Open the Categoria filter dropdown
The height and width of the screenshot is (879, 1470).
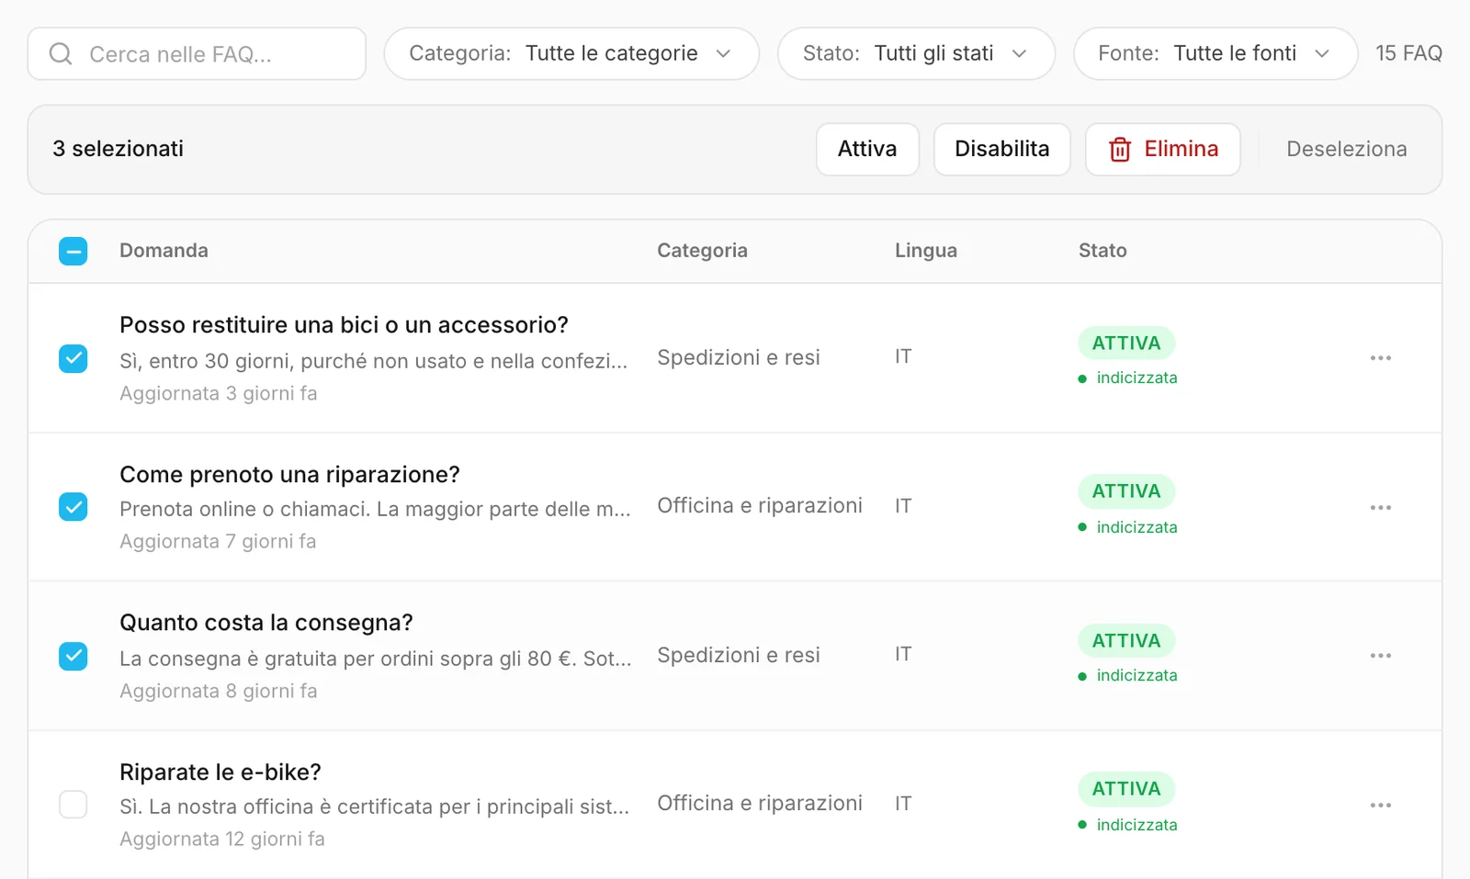click(571, 53)
